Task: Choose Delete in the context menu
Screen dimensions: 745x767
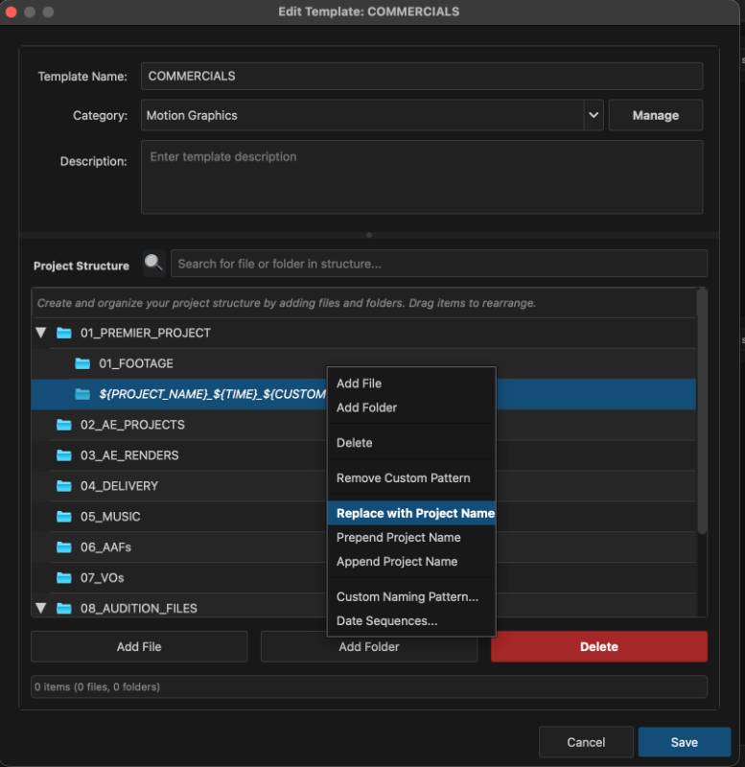Action: coord(411,443)
